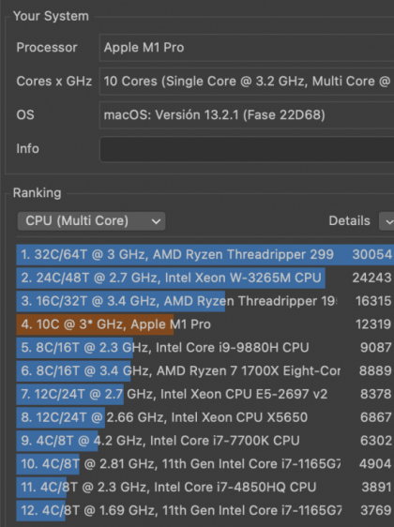Click the Processor field showing Apple M1 Pro
This screenshot has height=527, width=394.
[247, 48]
